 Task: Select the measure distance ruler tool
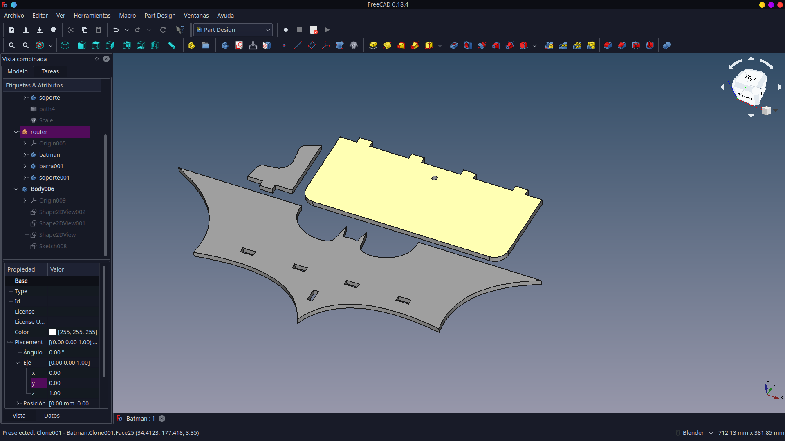pyautogui.click(x=172, y=45)
